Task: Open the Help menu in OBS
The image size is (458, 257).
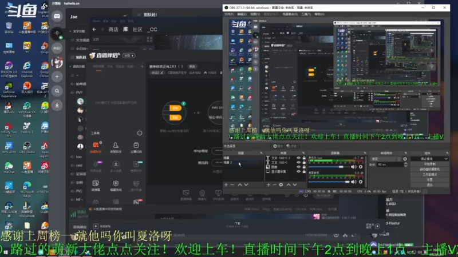Action: pos(319,14)
